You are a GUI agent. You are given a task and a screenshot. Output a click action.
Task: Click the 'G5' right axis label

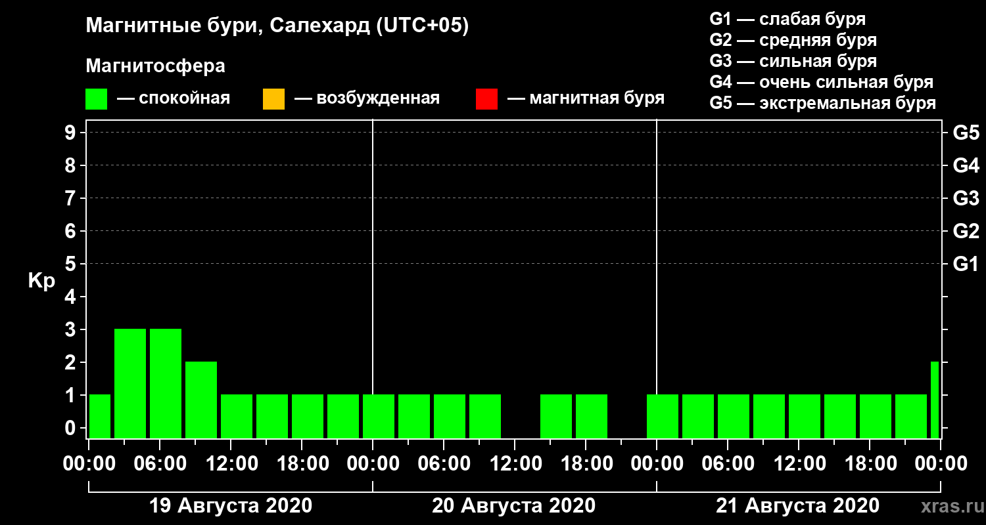(966, 133)
